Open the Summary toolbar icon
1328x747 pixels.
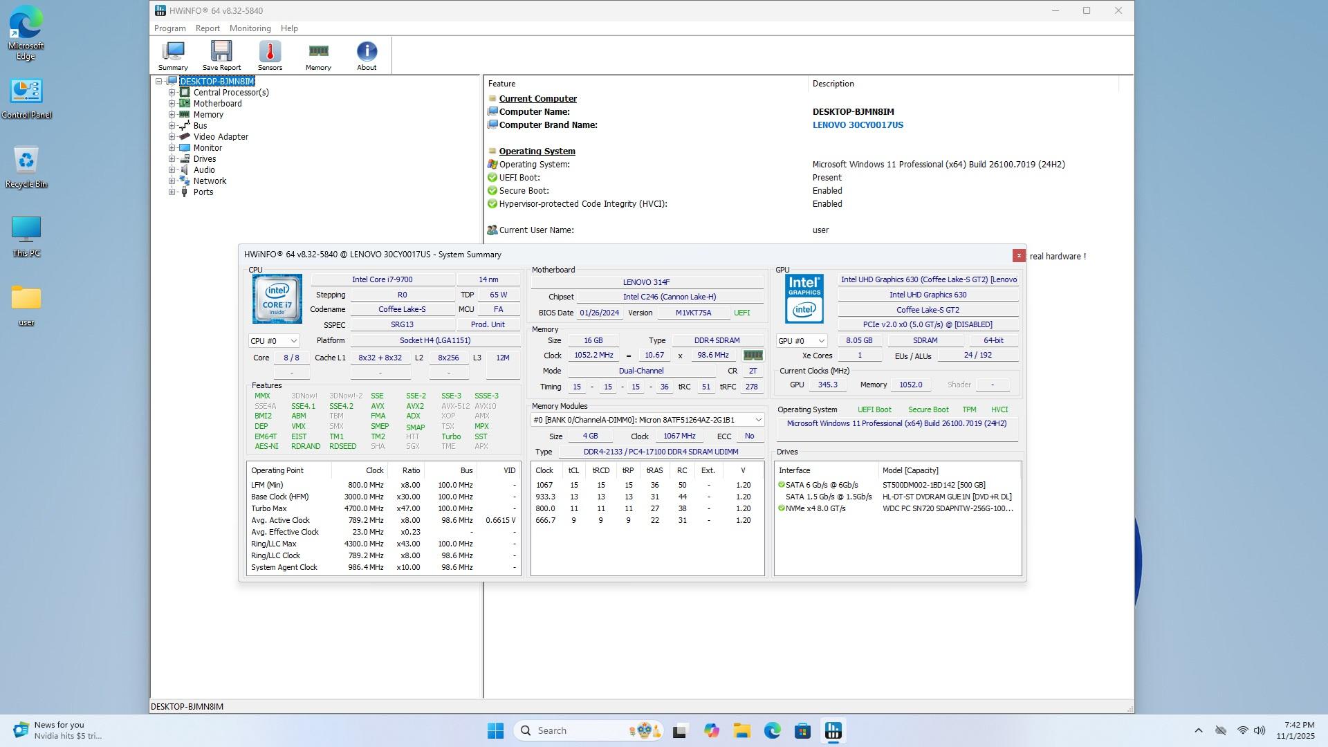[x=173, y=55]
